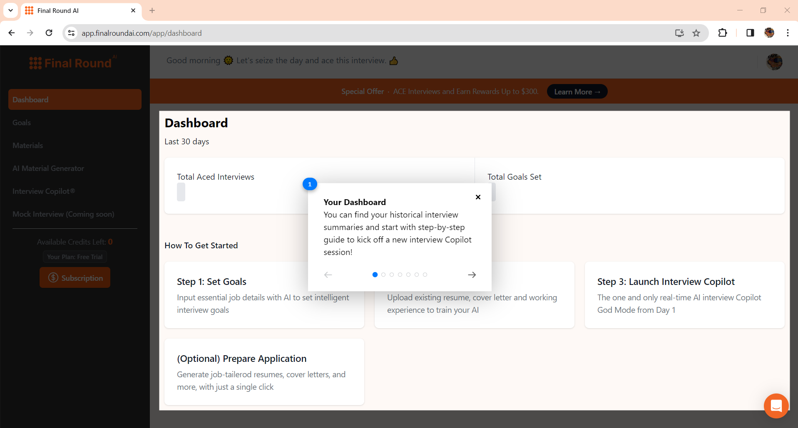Click the first filled carousel dot indicator
The width and height of the screenshot is (798, 428).
[375, 275]
